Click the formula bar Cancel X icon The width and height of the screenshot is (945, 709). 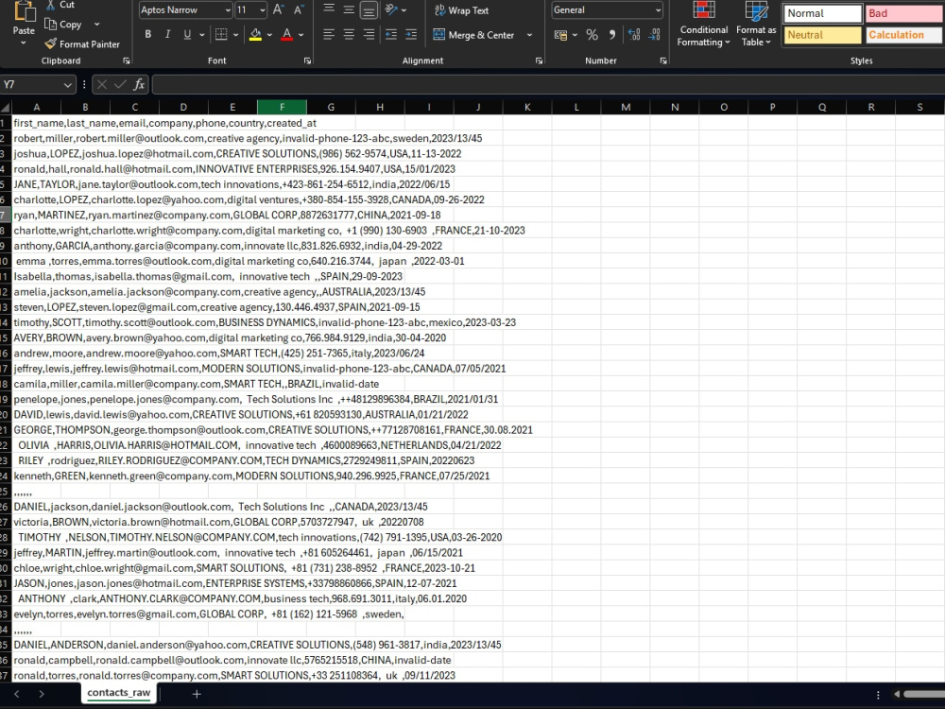[x=102, y=84]
